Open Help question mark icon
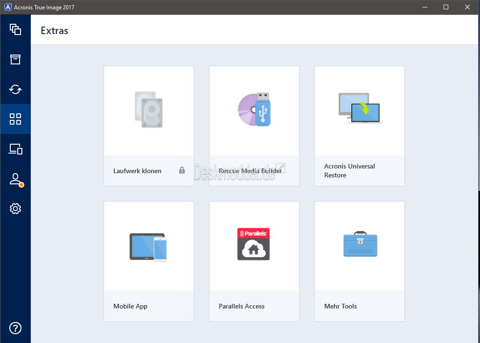The image size is (480, 343). (x=15, y=328)
